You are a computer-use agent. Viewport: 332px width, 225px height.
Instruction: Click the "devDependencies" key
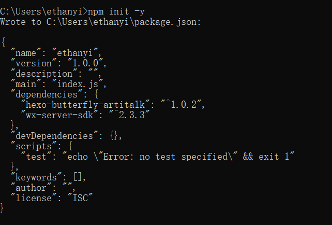point(54,136)
